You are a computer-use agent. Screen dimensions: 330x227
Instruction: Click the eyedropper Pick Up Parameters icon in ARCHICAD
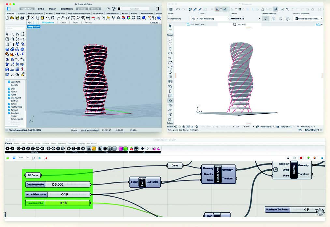tap(195, 9)
